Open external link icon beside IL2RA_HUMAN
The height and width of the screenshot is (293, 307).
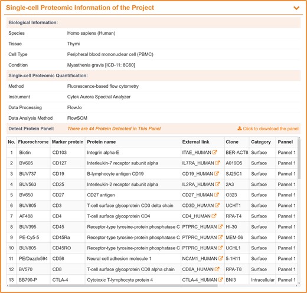217,184
